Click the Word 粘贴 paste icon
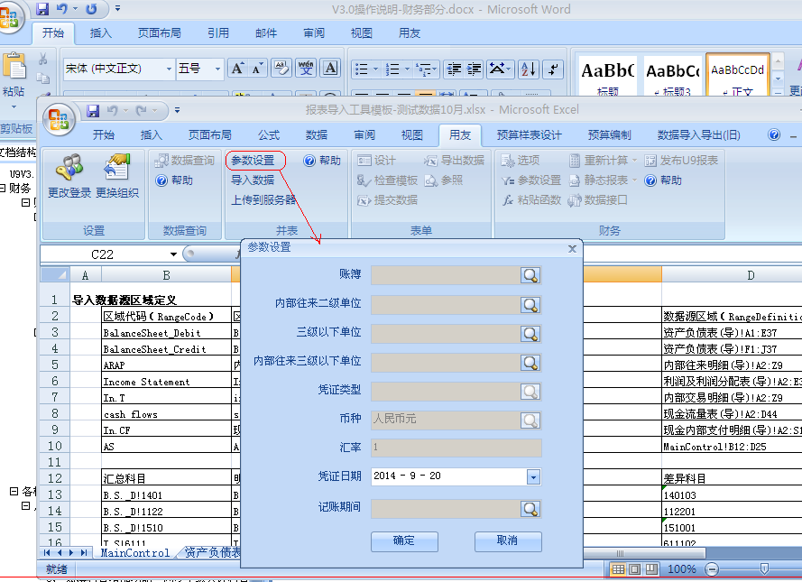Viewport: 802px width, 582px height. pyautogui.click(x=14, y=66)
